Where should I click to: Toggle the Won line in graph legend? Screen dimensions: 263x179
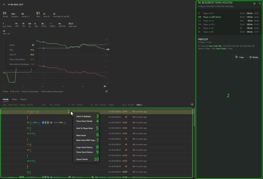click(6, 92)
